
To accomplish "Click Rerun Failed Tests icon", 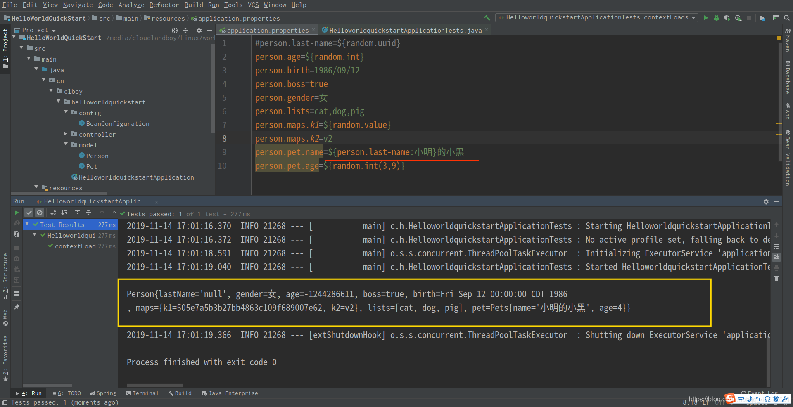I will [x=17, y=223].
